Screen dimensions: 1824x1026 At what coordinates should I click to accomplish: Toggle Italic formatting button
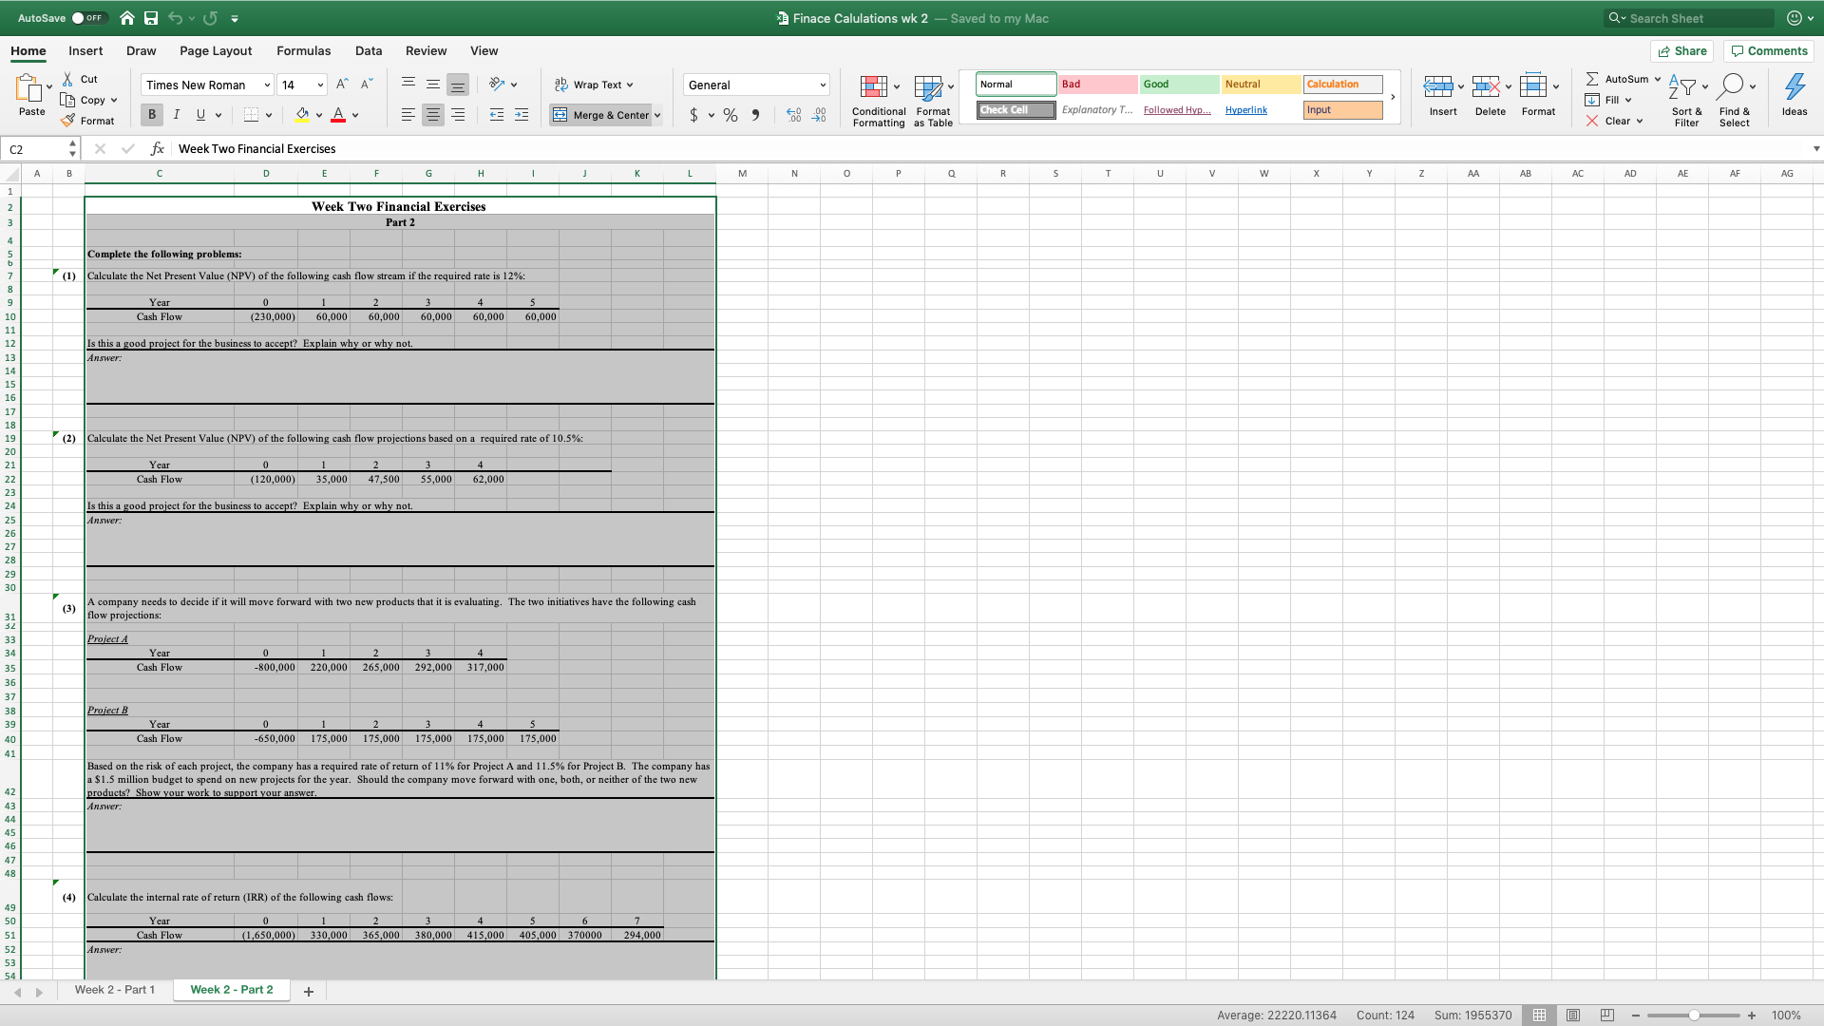click(x=176, y=115)
